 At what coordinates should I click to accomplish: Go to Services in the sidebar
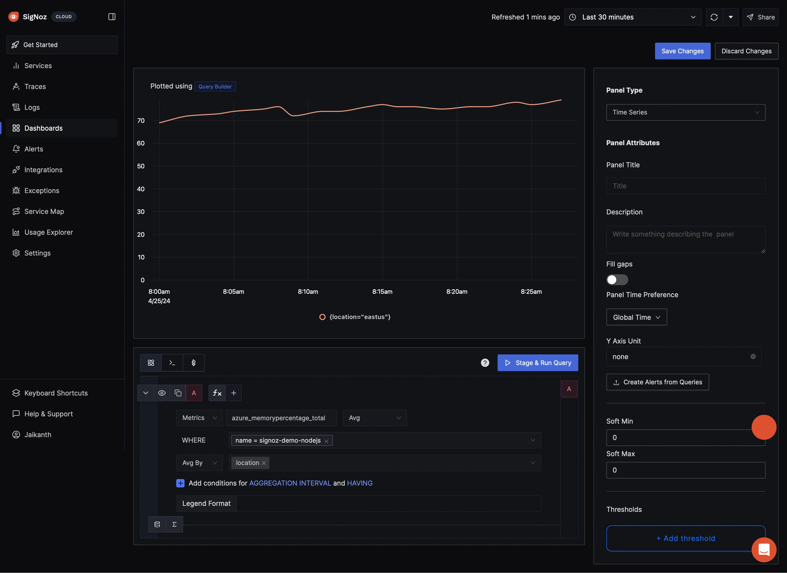[x=62, y=66]
